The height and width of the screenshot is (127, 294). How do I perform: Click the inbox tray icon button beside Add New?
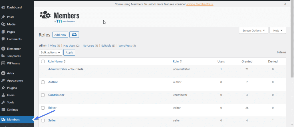pyautogui.click(x=74, y=35)
